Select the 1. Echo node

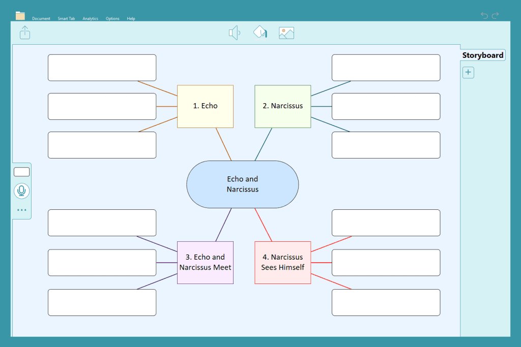[x=206, y=107]
